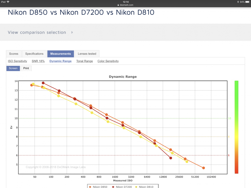Switch to the Specifications tab
Viewport: 251px width, 188px height.
point(34,54)
